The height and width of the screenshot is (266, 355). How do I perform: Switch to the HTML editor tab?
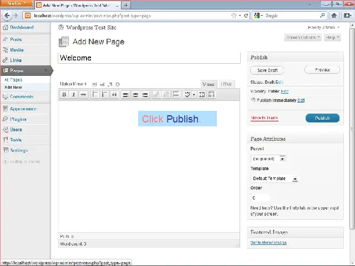point(226,84)
